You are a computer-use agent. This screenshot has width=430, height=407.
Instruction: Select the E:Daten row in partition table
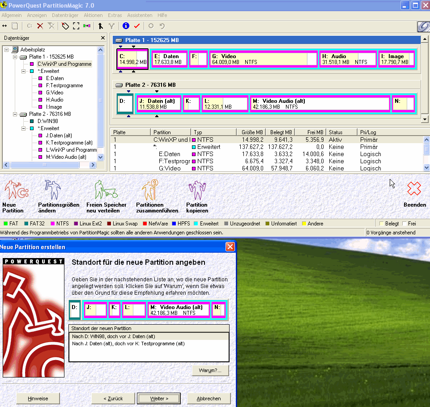pyautogui.click(x=268, y=154)
